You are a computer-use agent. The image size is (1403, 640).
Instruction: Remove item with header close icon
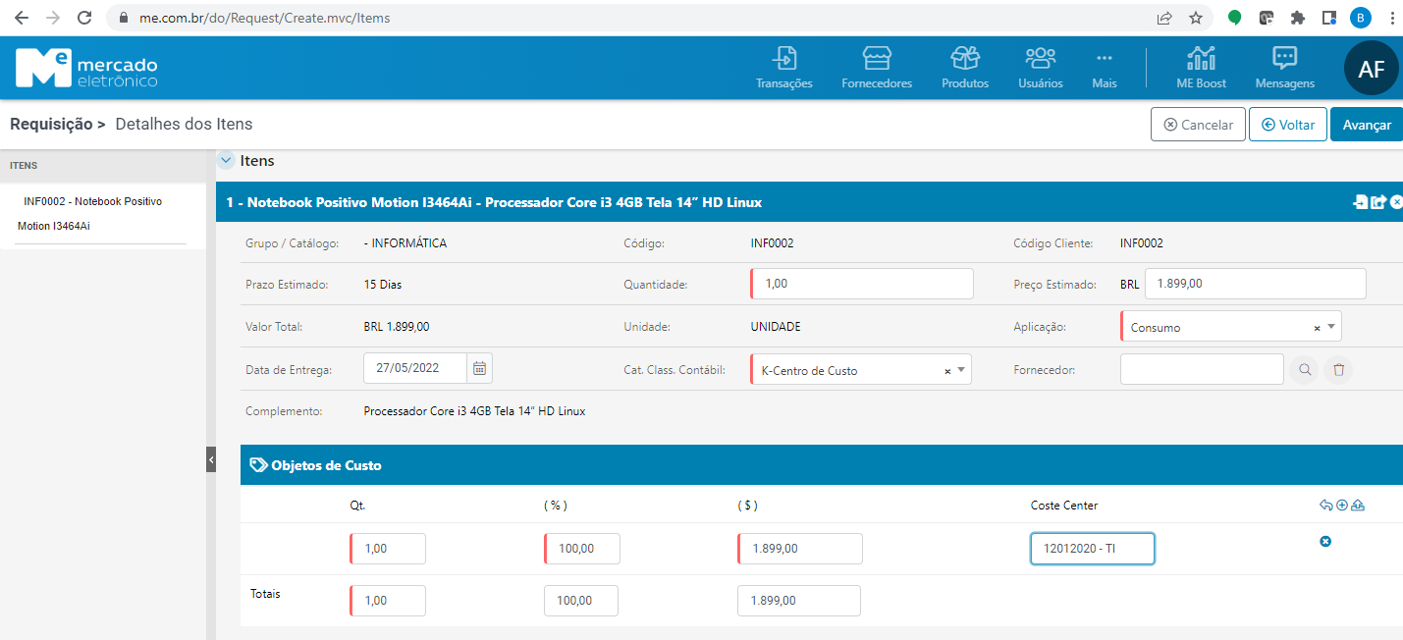[x=1397, y=202]
